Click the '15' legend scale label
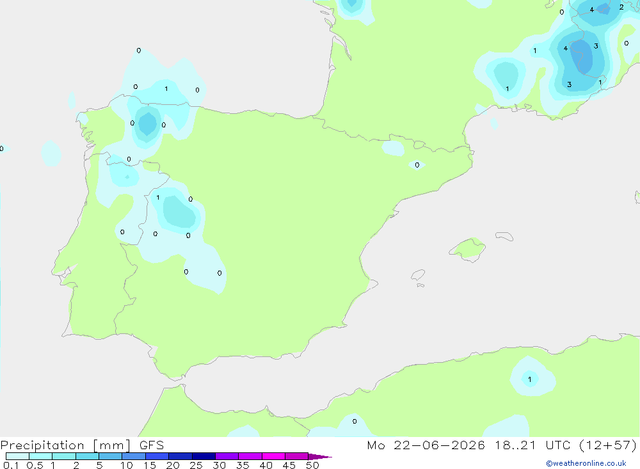Screen dimensions: 640x469 pyautogui.click(x=150, y=465)
